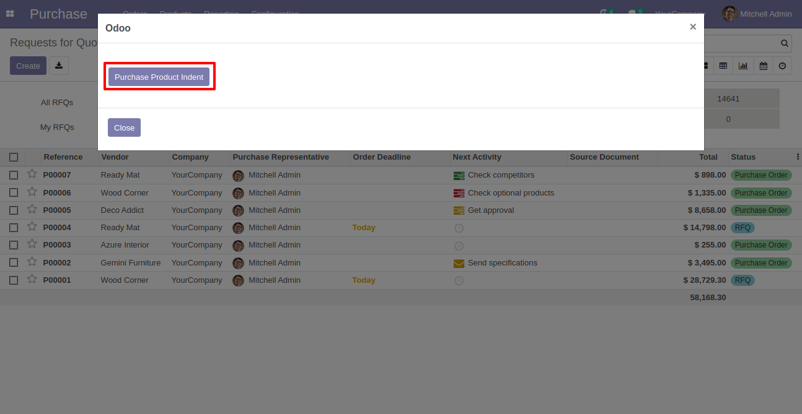Open optional columns kebab menu
This screenshot has height=414, width=802.
pos(798,157)
